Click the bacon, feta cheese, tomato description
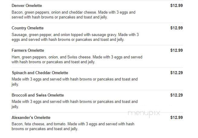This screenshot has width=198, height=138. [x=73, y=126]
